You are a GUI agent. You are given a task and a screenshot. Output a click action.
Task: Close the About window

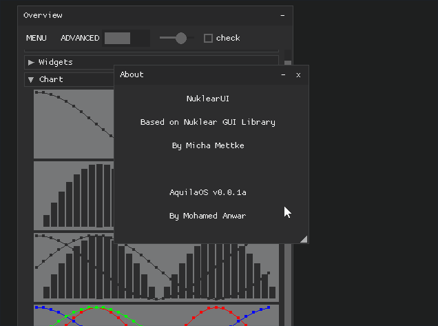(x=298, y=75)
